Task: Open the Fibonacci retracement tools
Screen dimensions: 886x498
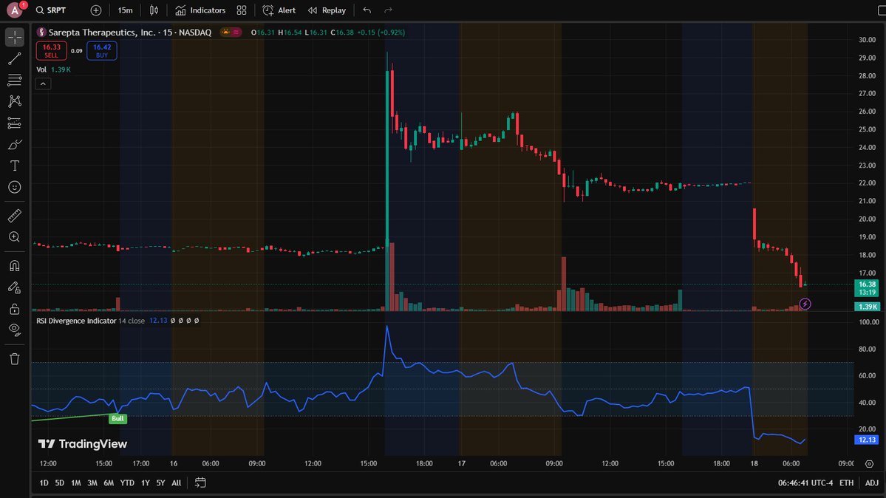Action: pos(15,80)
